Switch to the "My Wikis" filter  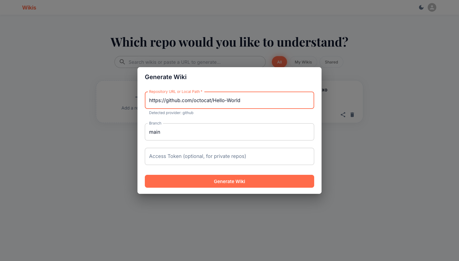303,62
